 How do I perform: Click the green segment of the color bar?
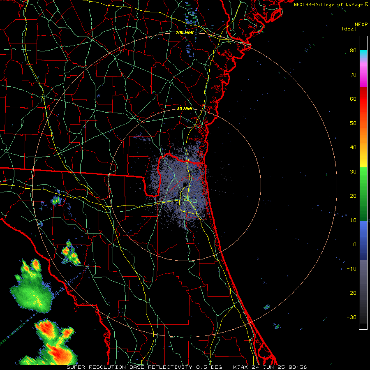click(363, 194)
